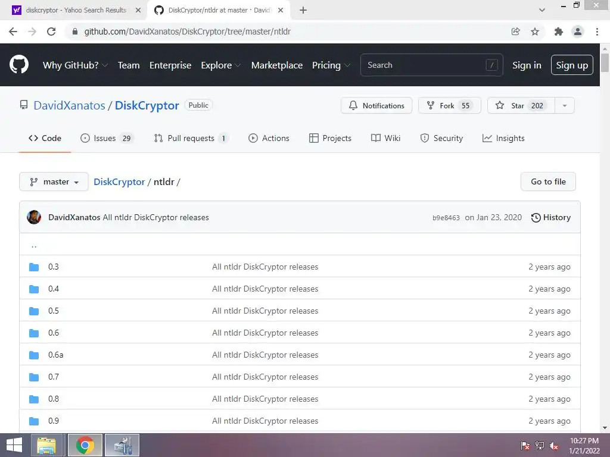610x457 pixels.
Task: Close the DiskCryptor GitHub tab
Action: coord(281,10)
